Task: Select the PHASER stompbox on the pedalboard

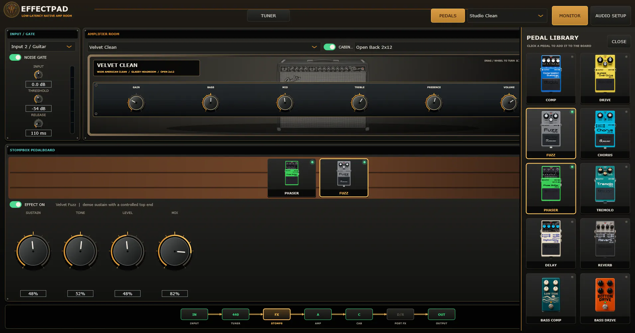Action: (x=291, y=178)
